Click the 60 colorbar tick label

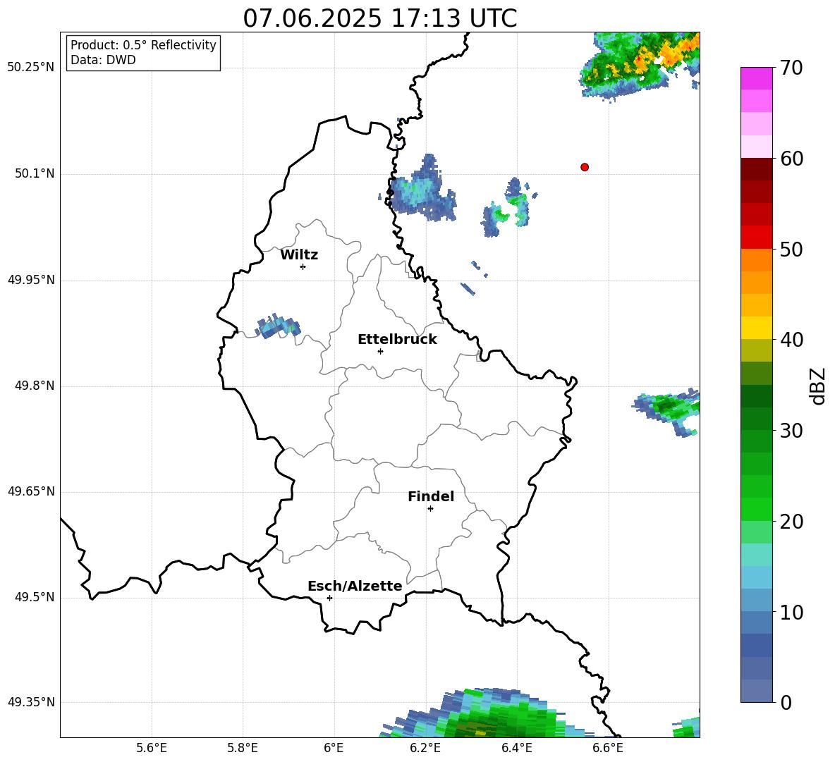(791, 159)
